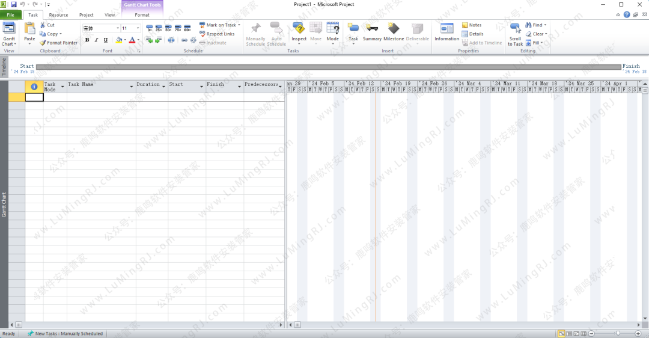The width and height of the screenshot is (649, 338).
Task: Click New Tasks: Manually Scheduled in status bar
Action: 66,333
